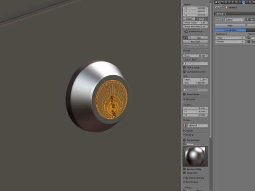
Task: Open the Add Modifier dropdown
Action: 235,14
